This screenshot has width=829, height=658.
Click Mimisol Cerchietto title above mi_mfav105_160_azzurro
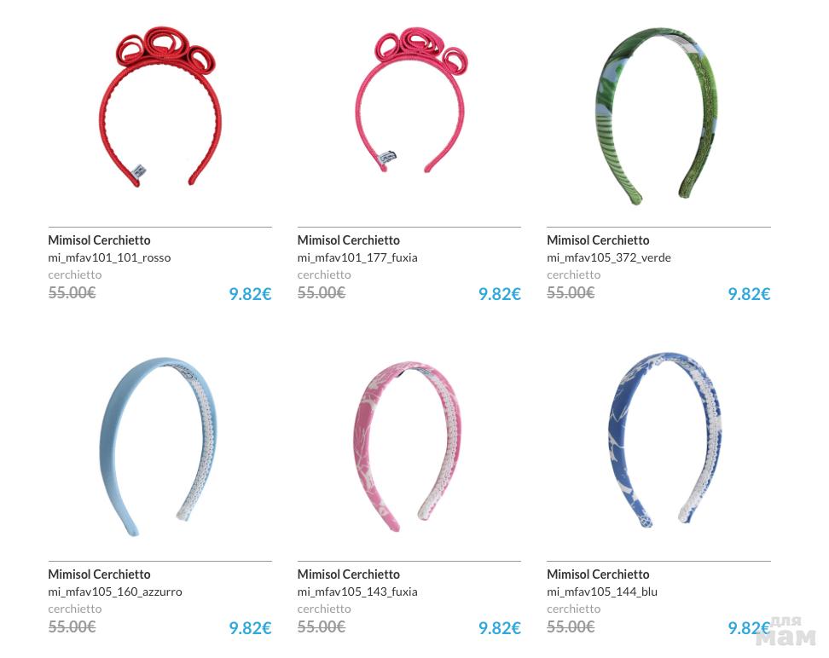[100, 574]
